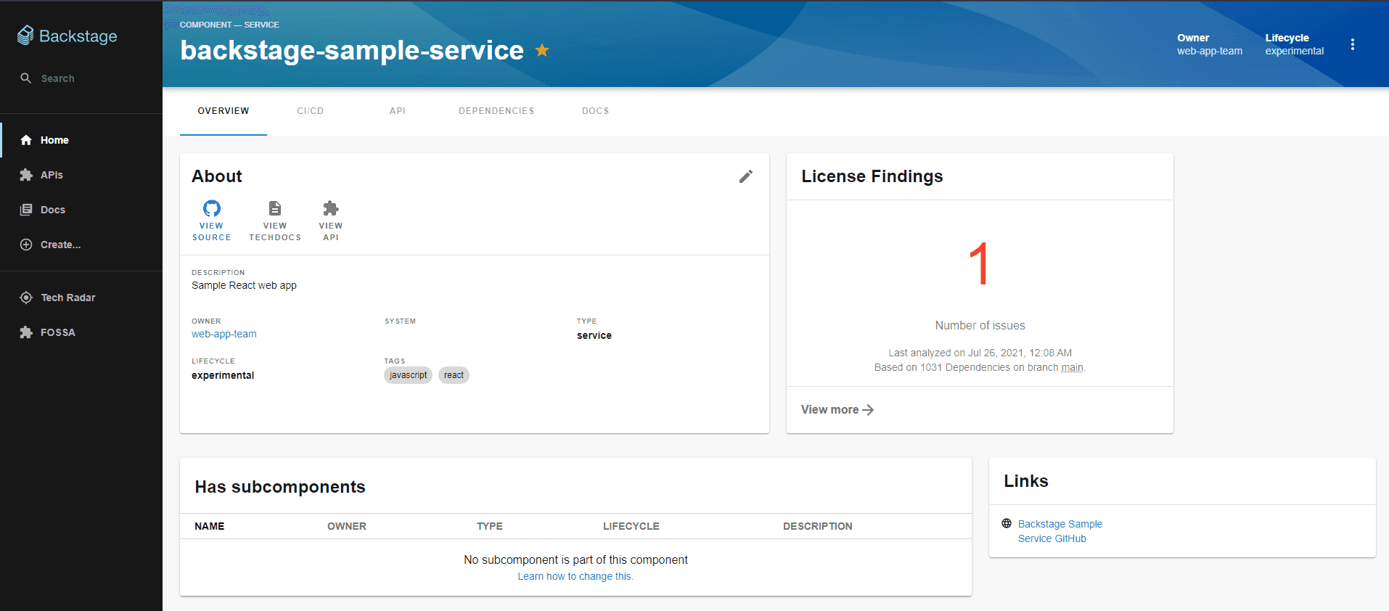Click the Type column header
Image resolution: width=1389 pixels, height=611 pixels.
490,526
